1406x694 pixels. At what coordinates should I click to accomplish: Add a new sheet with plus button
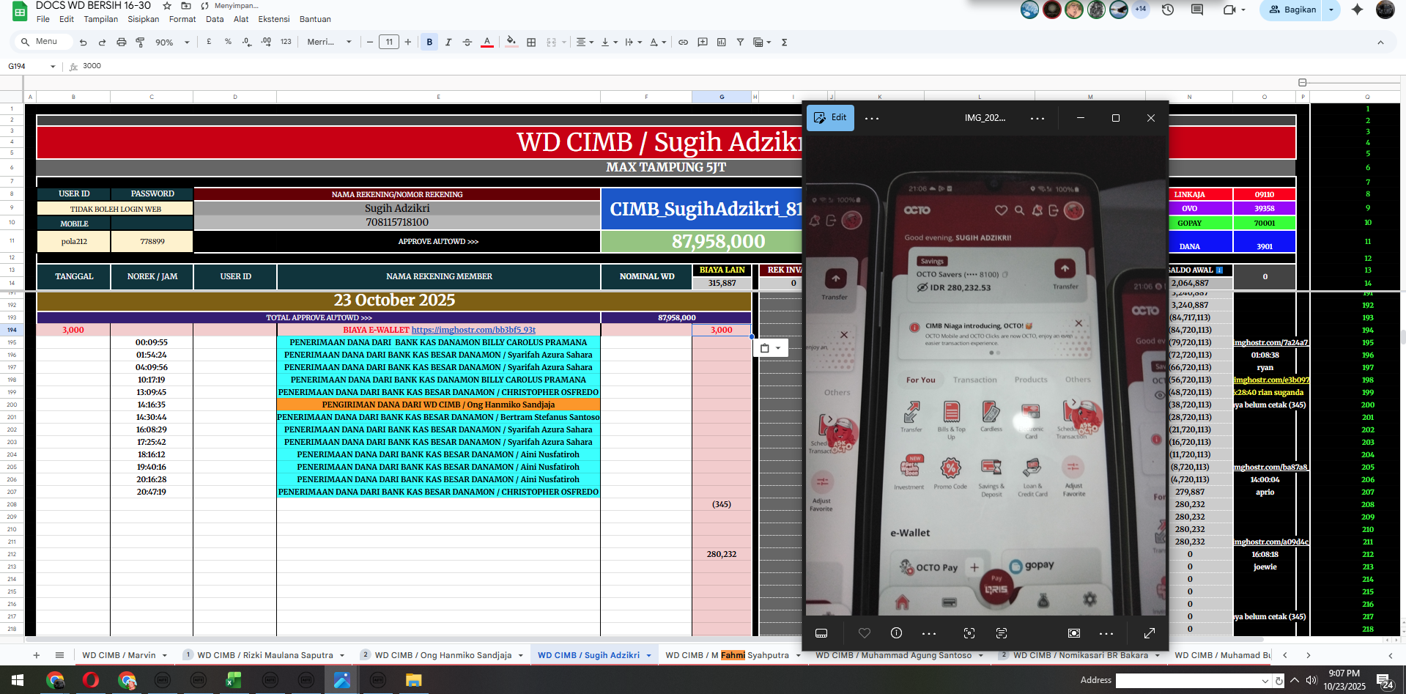tap(36, 655)
